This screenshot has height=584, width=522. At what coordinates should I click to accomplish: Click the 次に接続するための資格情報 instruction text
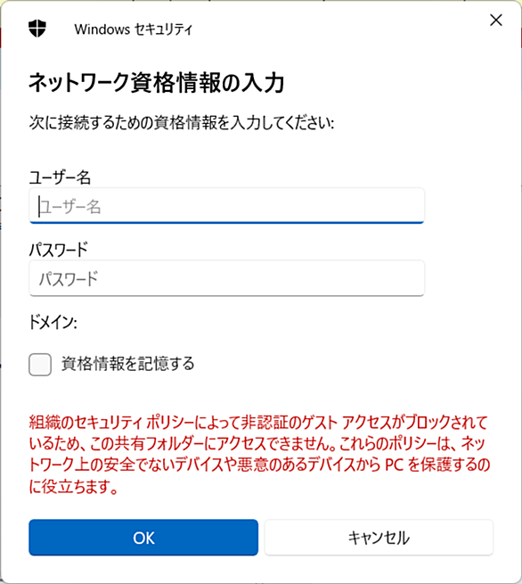[x=182, y=122]
